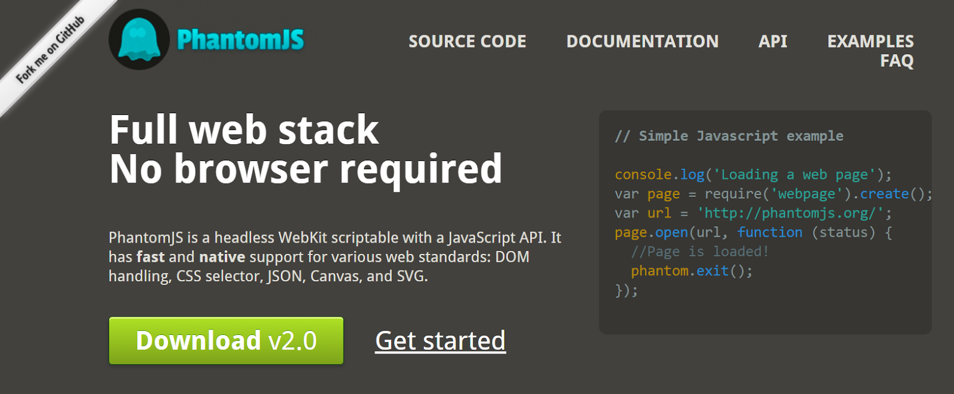Click the PhantomJS ghost logo

(x=140, y=39)
